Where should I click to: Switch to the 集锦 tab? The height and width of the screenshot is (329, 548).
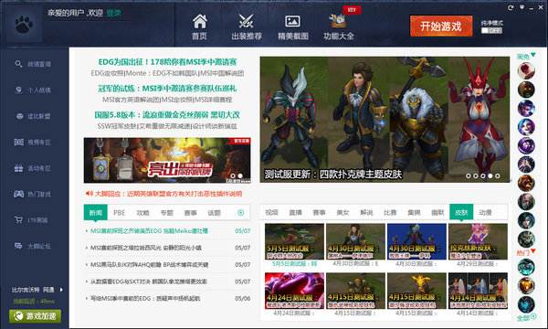pyautogui.click(x=414, y=212)
